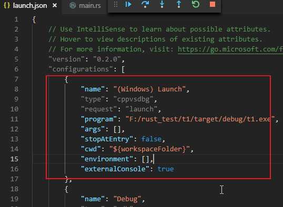Click the "Use IntelliSense" comment on line 2

[159, 29]
